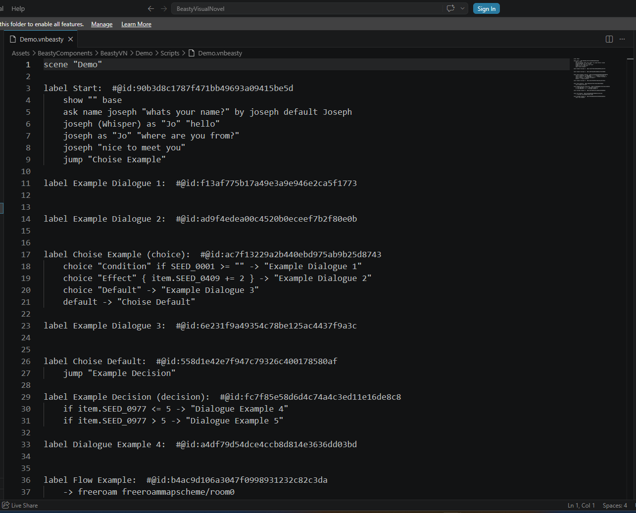Click the Ln 1, Col 1 status item
Image resolution: width=636 pixels, height=513 pixels.
pyautogui.click(x=581, y=505)
